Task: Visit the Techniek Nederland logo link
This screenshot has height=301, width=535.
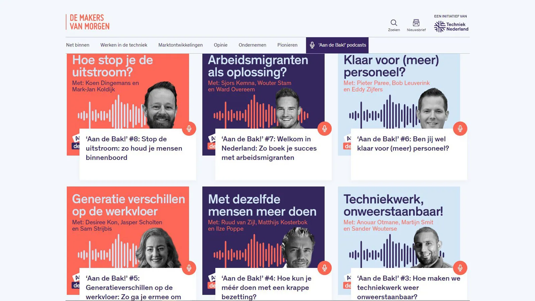Action: pos(451,26)
